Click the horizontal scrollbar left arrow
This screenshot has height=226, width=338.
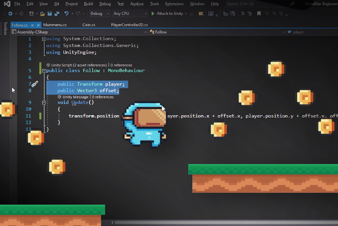[x=112, y=222]
